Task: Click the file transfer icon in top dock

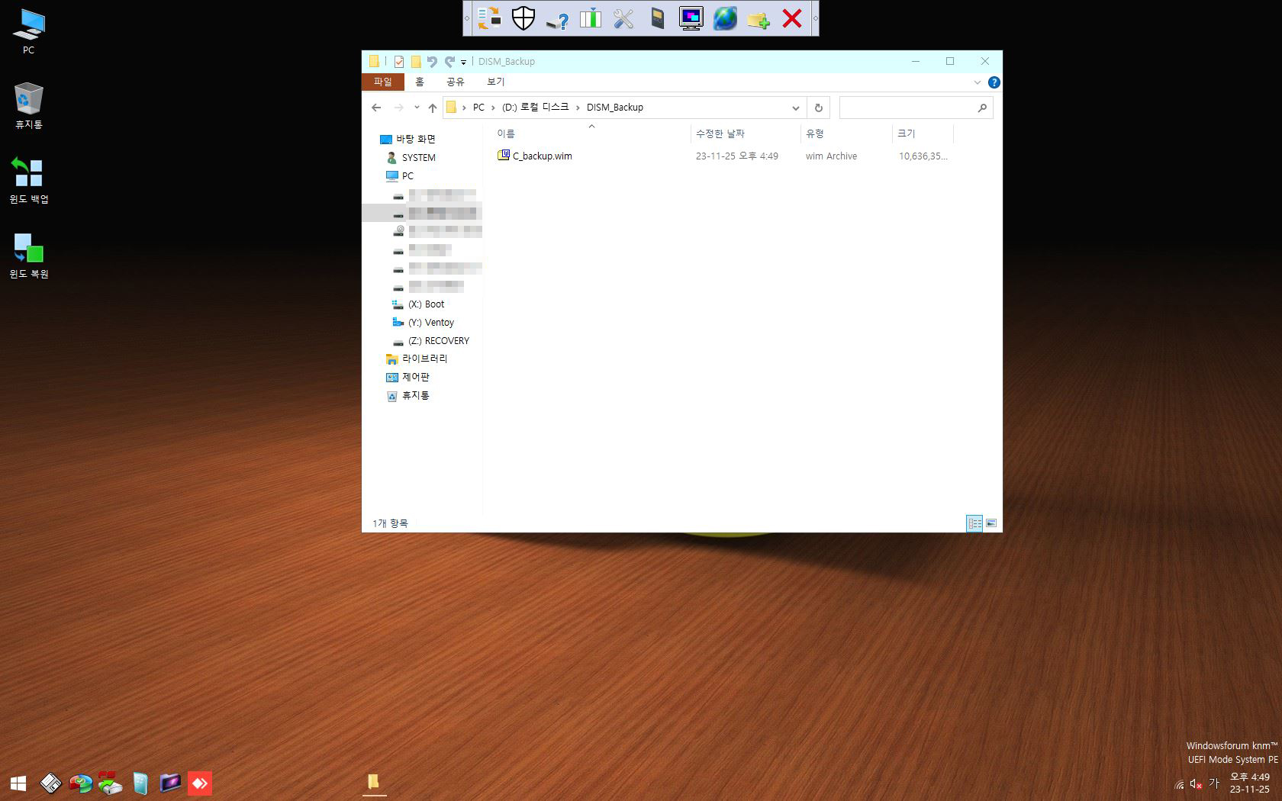Action: [x=489, y=18]
